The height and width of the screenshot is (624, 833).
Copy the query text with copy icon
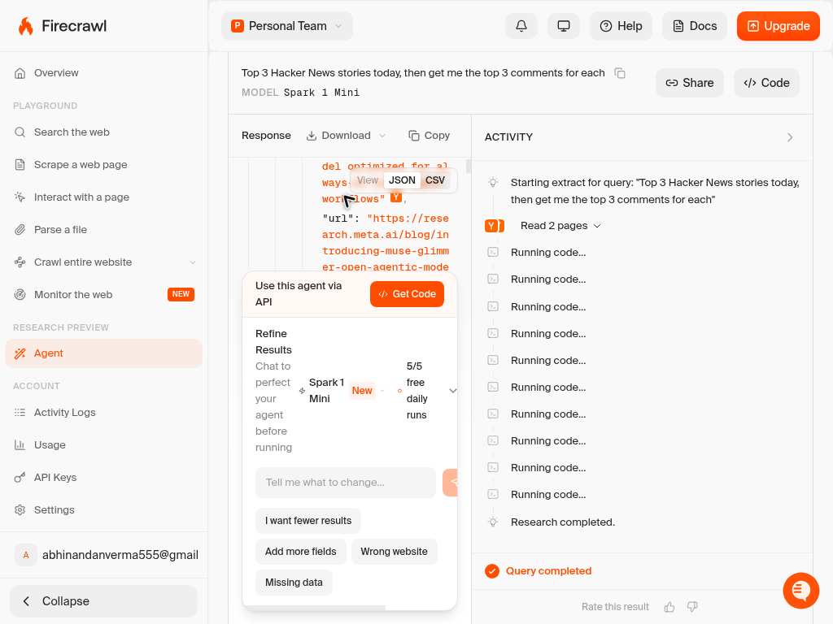619,72
